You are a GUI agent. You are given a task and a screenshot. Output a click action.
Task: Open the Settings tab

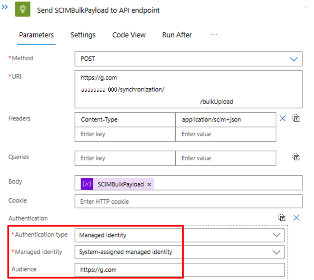point(83,35)
